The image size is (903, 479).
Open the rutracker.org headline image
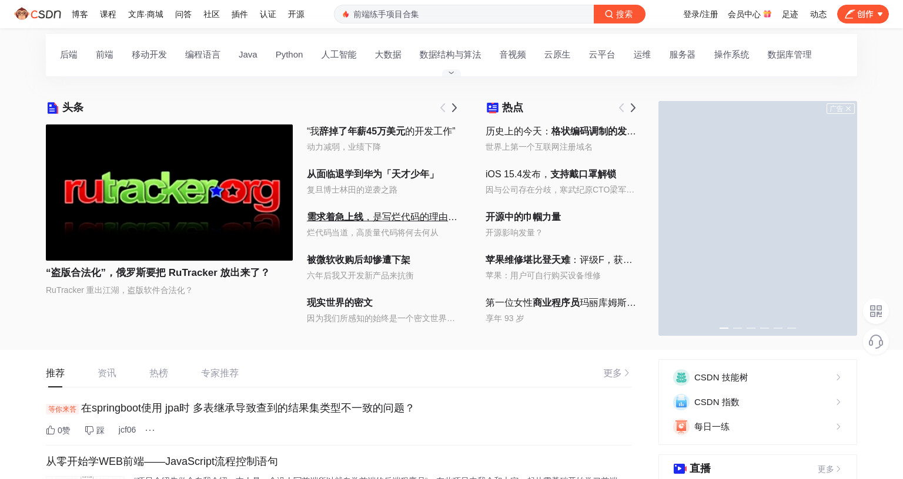point(169,193)
